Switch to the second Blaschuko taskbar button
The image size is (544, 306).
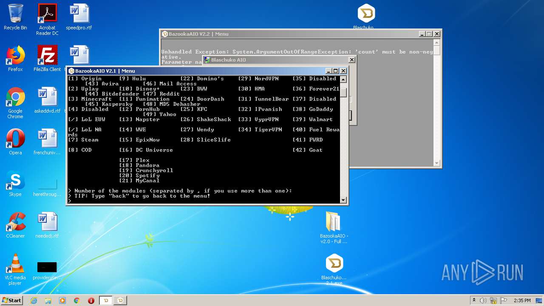[x=120, y=300]
